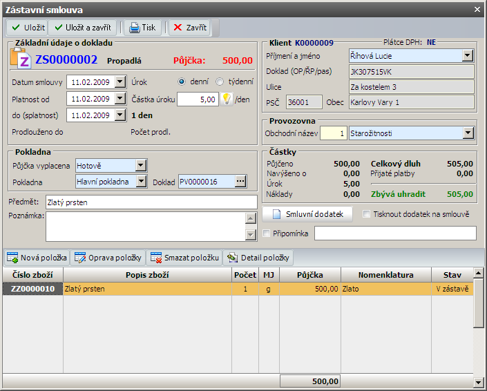Toggle the Připomínka checkbox
The width and height of the screenshot is (487, 391).
click(267, 233)
